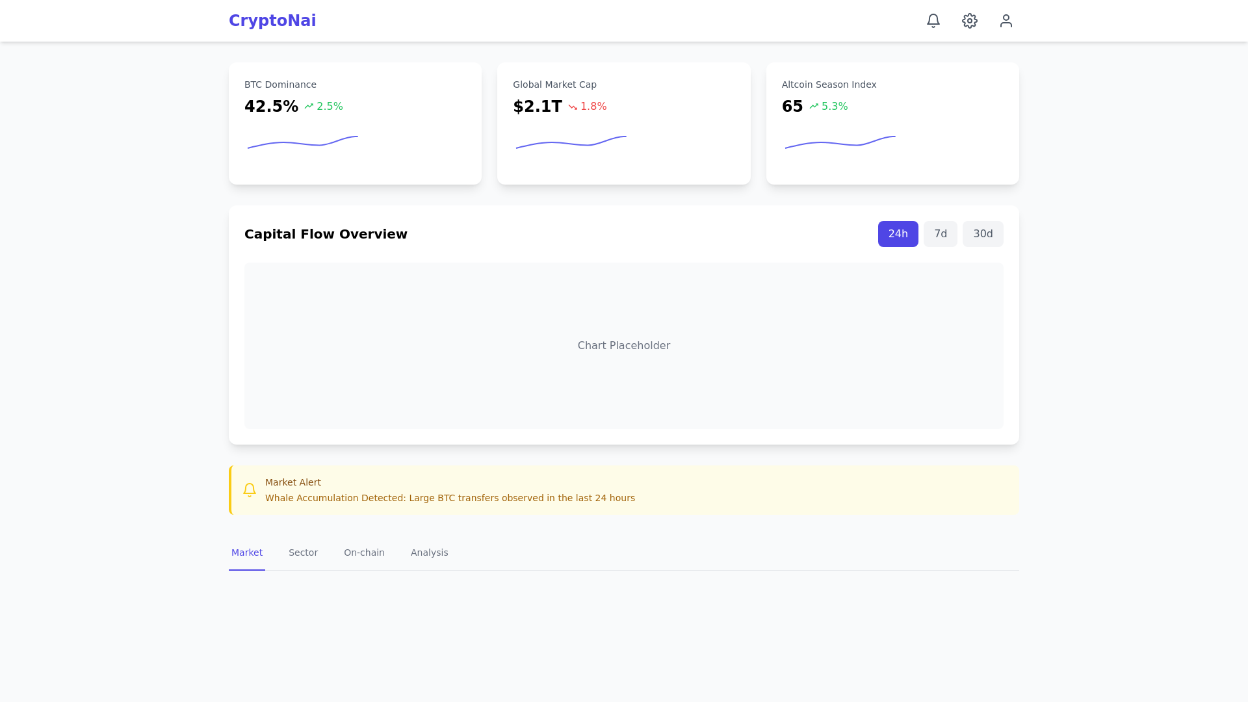
Task: Click the BTC Dominance sparkline chart
Action: coord(303,143)
